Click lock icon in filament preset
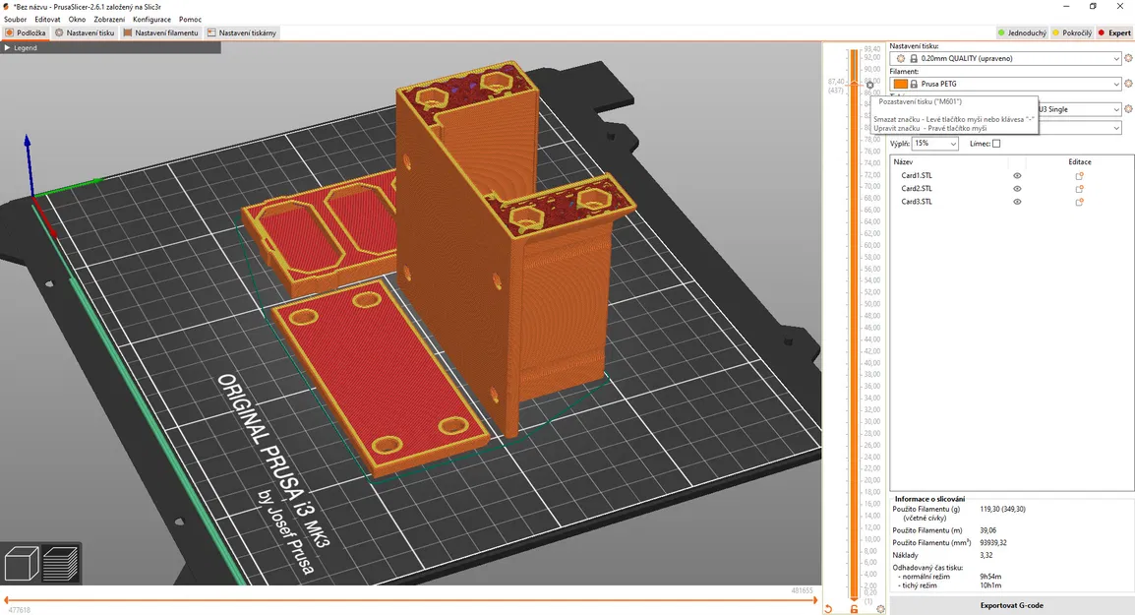 pyautogui.click(x=914, y=84)
